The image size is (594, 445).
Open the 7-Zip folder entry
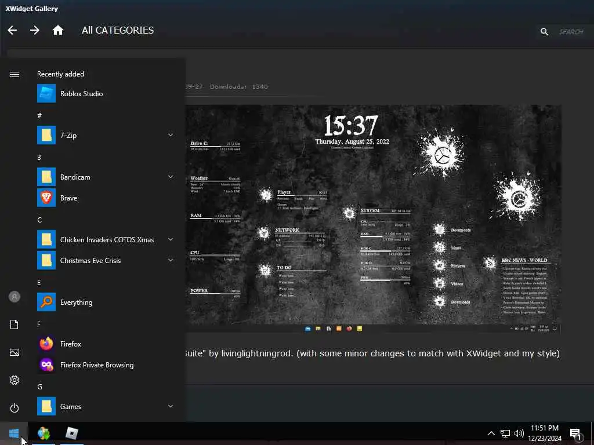pyautogui.click(x=104, y=135)
